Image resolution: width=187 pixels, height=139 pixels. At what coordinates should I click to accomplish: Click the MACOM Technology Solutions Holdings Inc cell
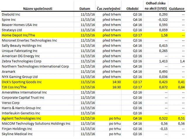coord(36,123)
